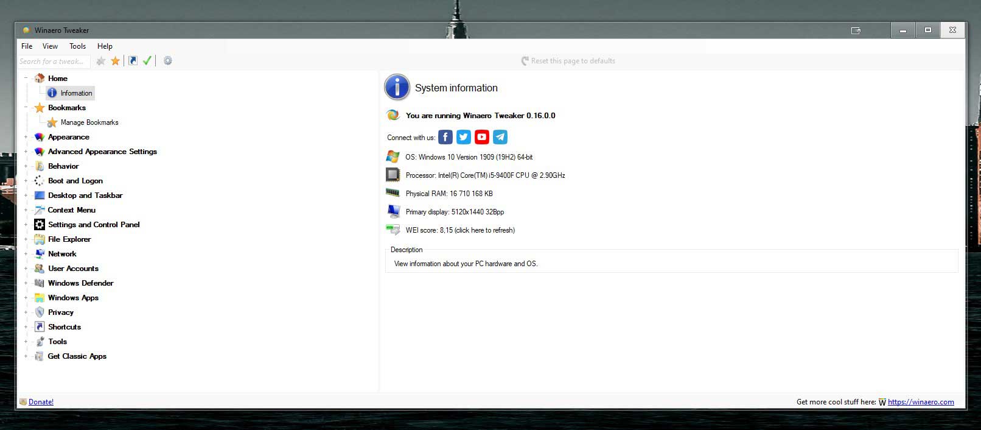981x430 pixels.
Task: Click the Settings and Control Panel gear icon
Action: 40,225
